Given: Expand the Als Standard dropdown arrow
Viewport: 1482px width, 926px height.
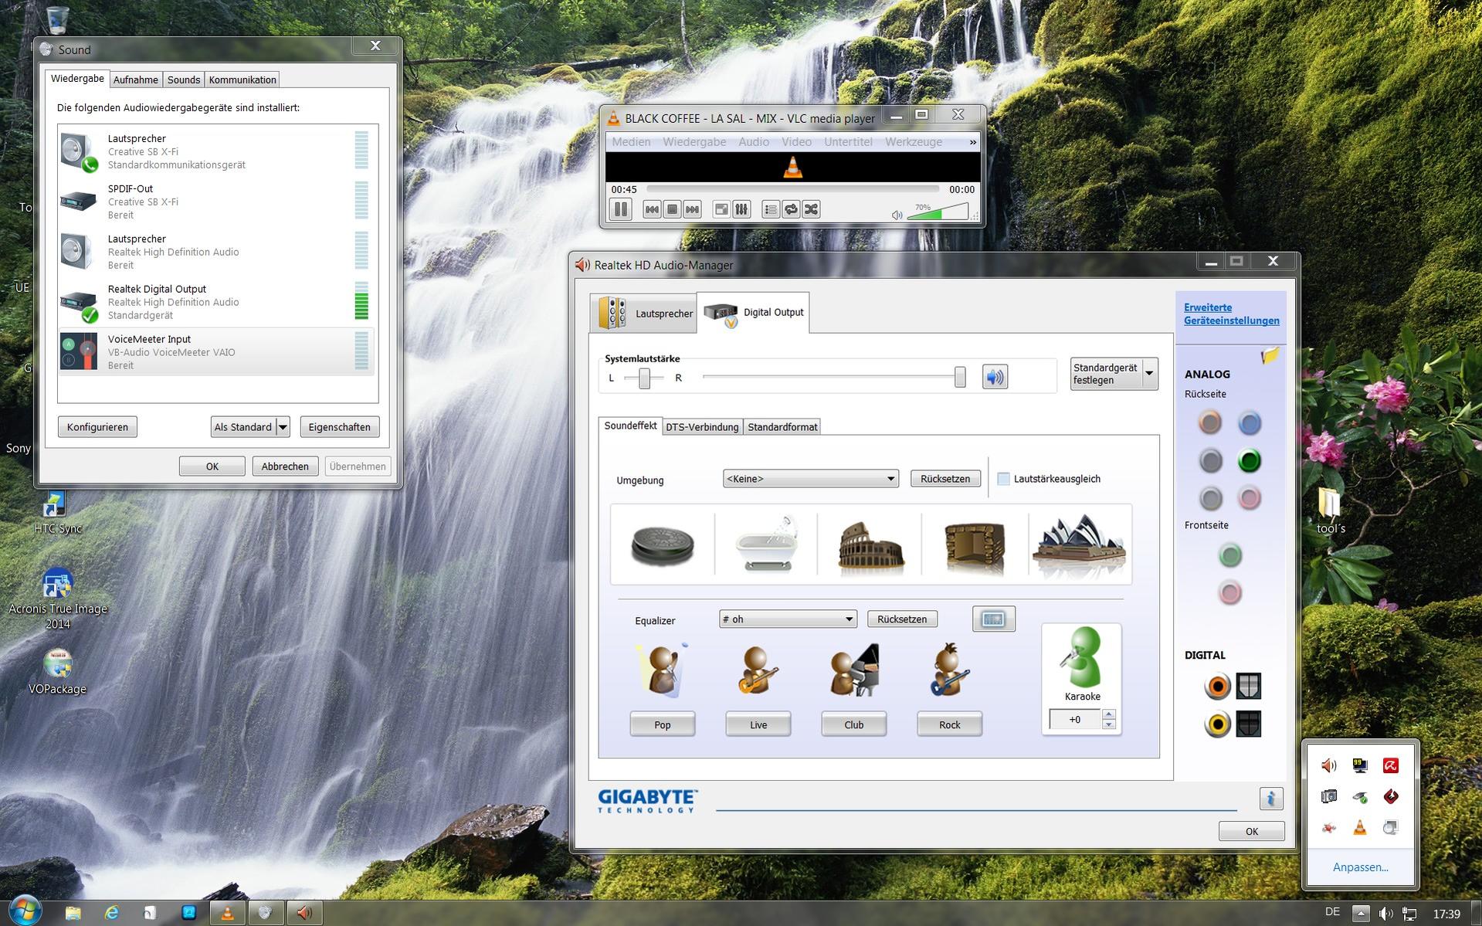Looking at the screenshot, I should tap(283, 427).
